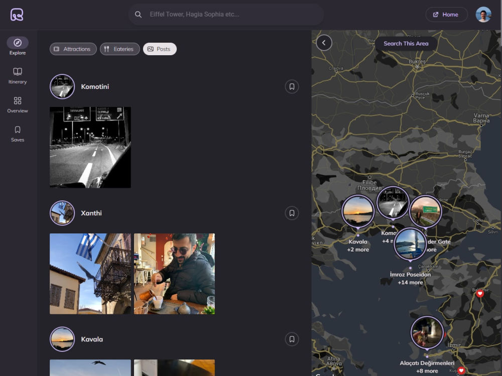Collapse the map with back chevron
Viewport: 502px width, 376px height.
pos(324,43)
